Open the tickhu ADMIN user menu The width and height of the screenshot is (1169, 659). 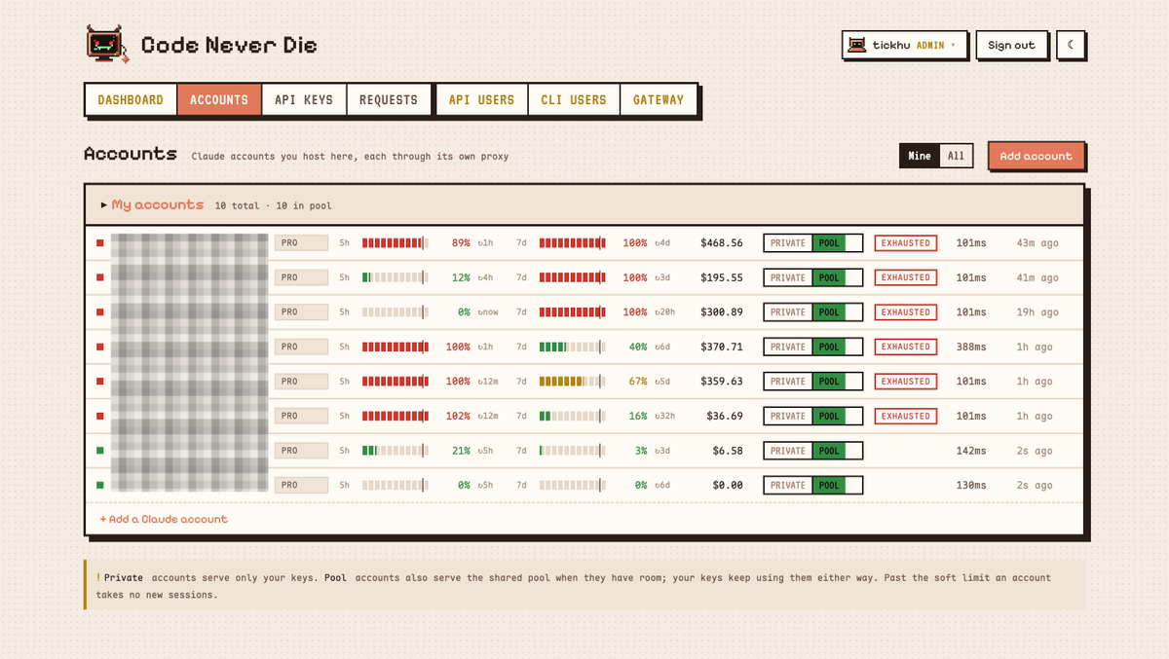[x=905, y=45]
